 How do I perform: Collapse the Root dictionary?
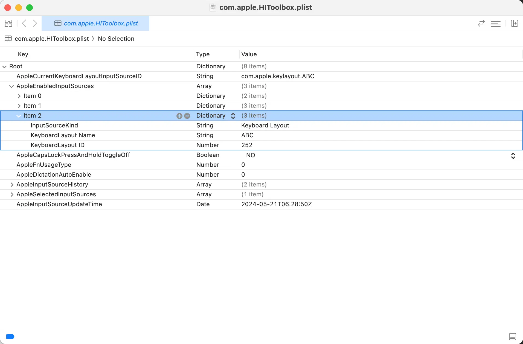tap(4, 66)
